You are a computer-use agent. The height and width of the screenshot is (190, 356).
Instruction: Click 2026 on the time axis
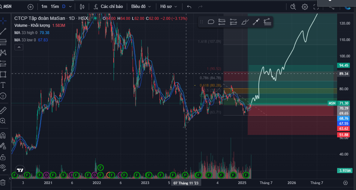[x=292, y=183]
